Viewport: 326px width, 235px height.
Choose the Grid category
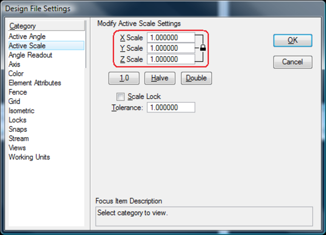(x=46, y=101)
